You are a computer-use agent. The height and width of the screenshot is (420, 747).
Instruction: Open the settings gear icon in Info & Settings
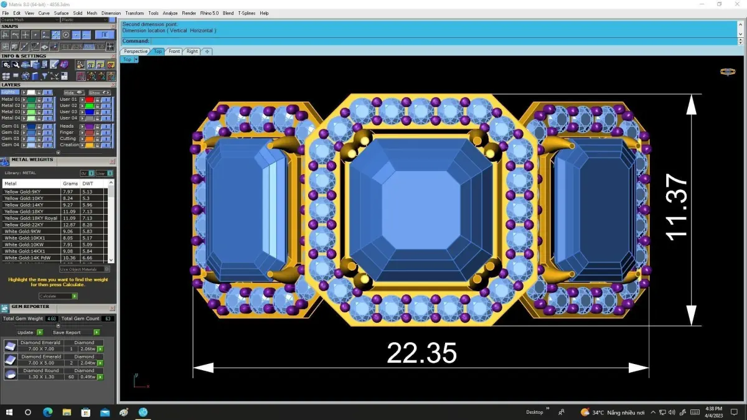(6, 65)
